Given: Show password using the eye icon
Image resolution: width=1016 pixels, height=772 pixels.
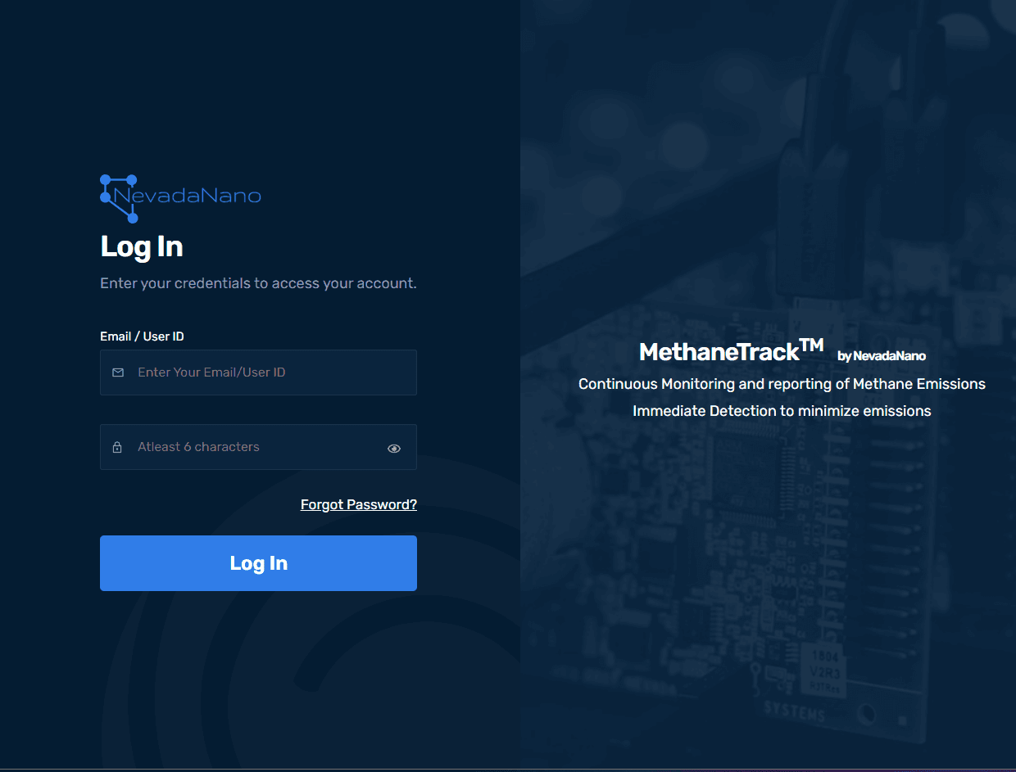Looking at the screenshot, I should click(394, 448).
